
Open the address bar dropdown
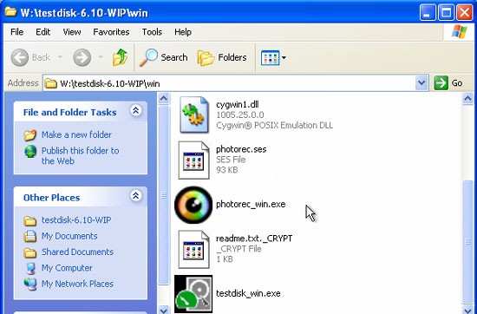(421, 82)
